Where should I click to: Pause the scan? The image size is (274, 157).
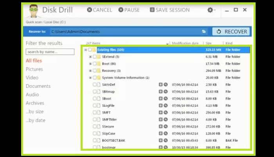(129, 10)
